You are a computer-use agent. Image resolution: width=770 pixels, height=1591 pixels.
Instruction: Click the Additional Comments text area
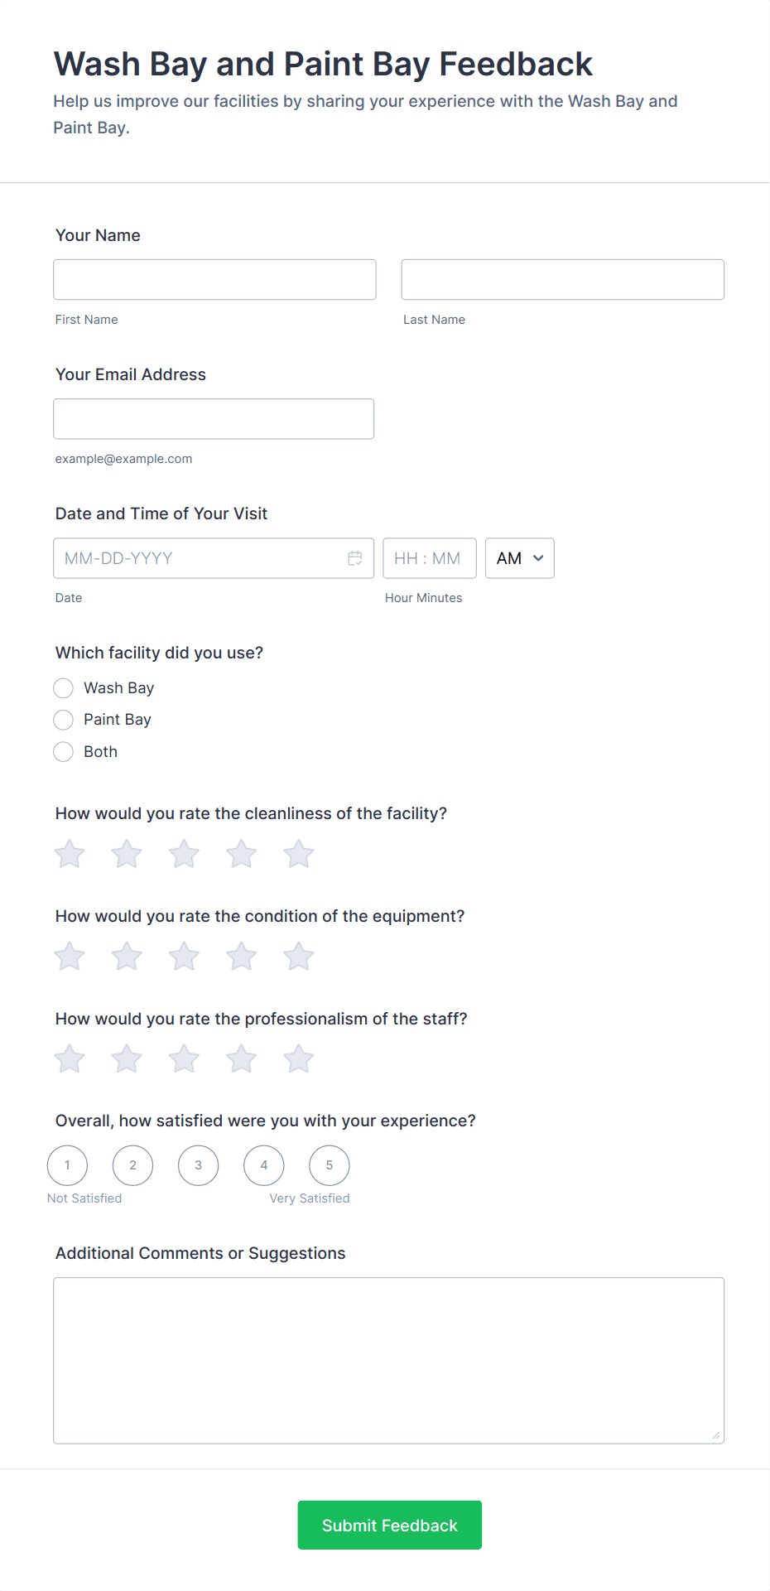coord(388,1360)
